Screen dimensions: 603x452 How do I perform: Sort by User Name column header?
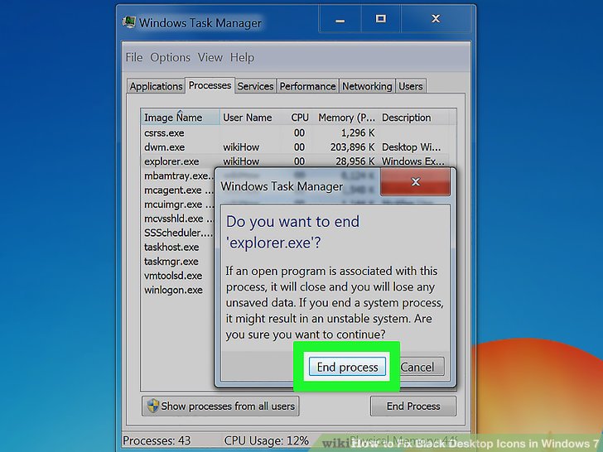tap(251, 118)
